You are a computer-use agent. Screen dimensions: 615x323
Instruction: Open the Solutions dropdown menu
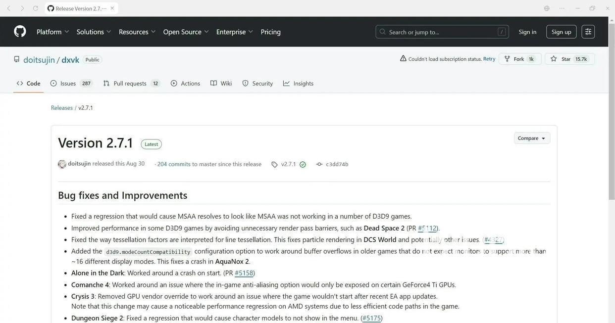click(94, 32)
